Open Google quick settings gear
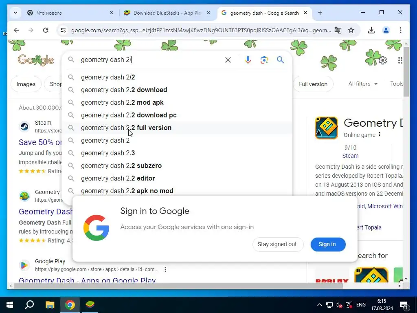The width and height of the screenshot is (417, 313). (x=383, y=60)
